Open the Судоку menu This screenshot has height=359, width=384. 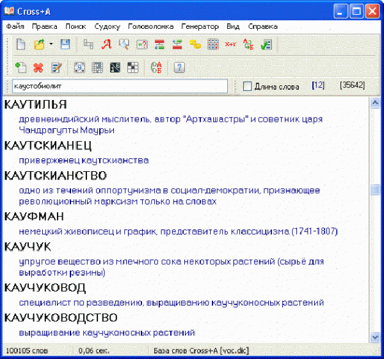[106, 26]
